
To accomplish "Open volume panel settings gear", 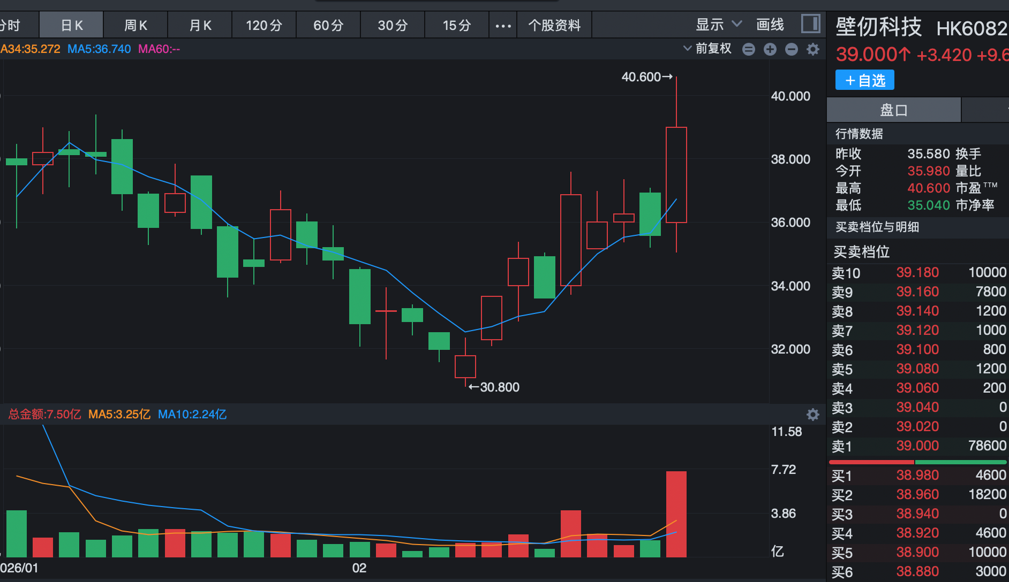I will [813, 415].
